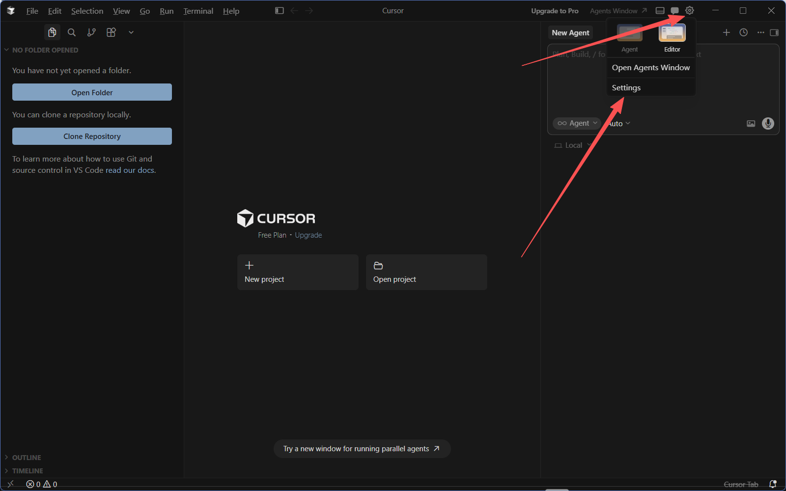Open the Run menu
This screenshot has width=786, height=491.
click(x=167, y=11)
